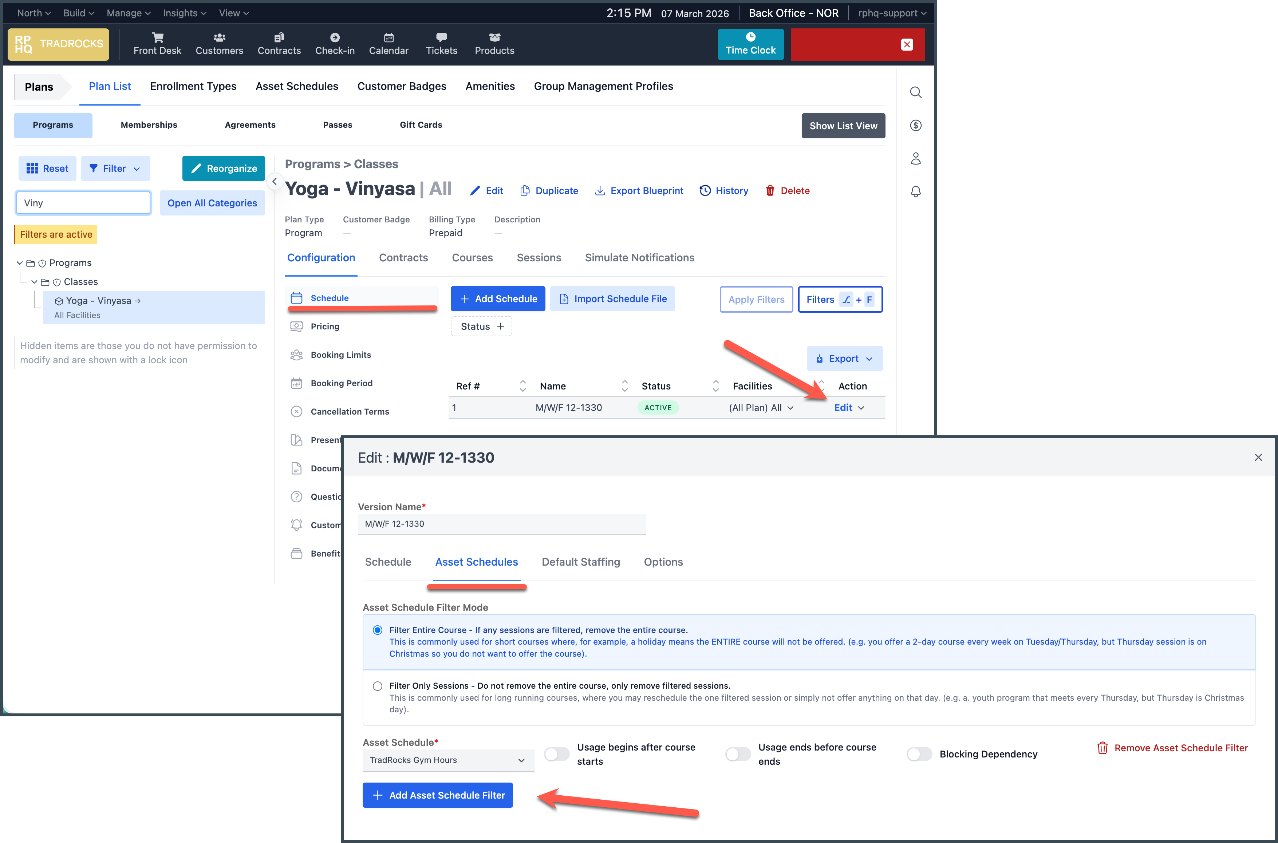Viewport: 1278px width, 843px height.
Task: Enable Usage begins after course starts toggle
Action: pos(556,754)
